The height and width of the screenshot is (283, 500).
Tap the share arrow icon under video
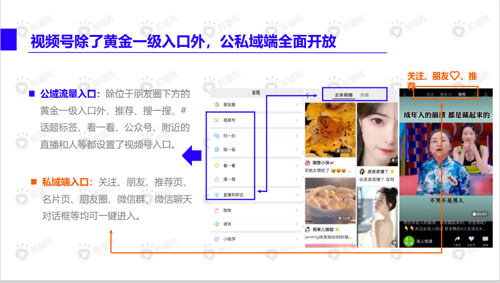(x=457, y=239)
